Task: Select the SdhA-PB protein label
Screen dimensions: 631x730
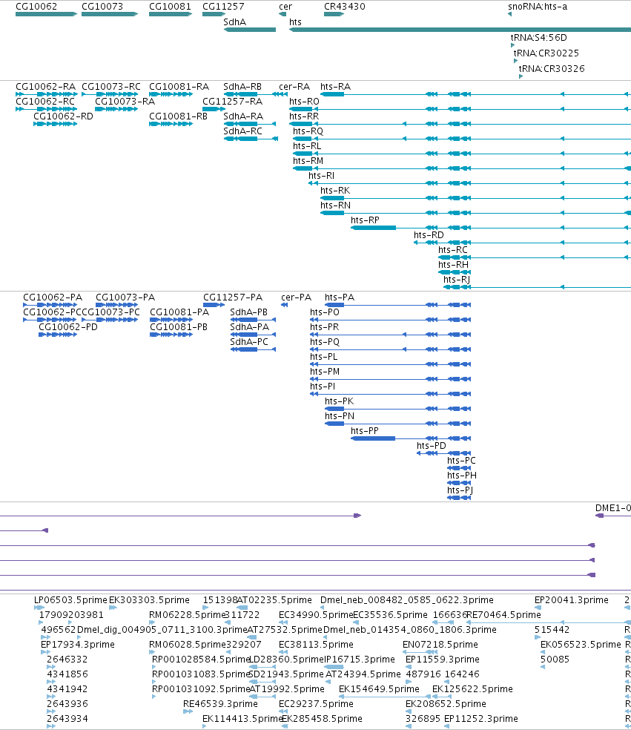Action: (249, 312)
